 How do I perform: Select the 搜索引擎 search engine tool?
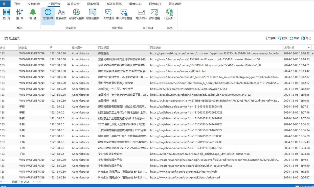point(61,14)
